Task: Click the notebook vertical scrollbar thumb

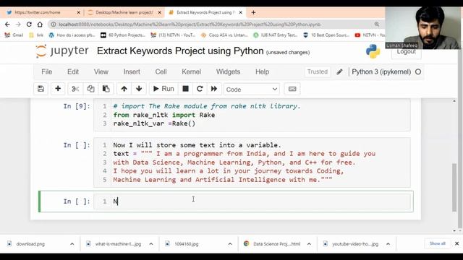Action: (x=454, y=188)
